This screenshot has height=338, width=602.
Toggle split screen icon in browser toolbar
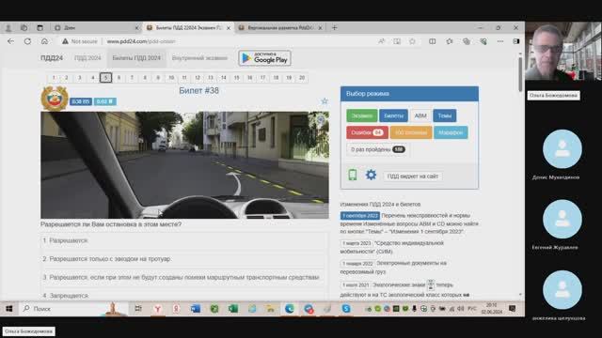(433, 41)
